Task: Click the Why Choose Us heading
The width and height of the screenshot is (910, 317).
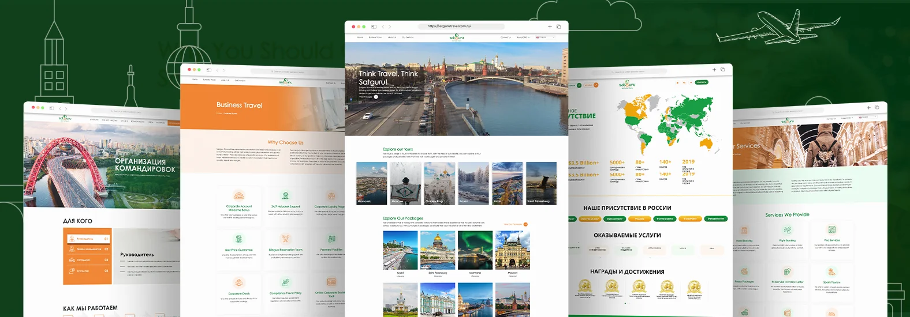Action: [x=285, y=142]
